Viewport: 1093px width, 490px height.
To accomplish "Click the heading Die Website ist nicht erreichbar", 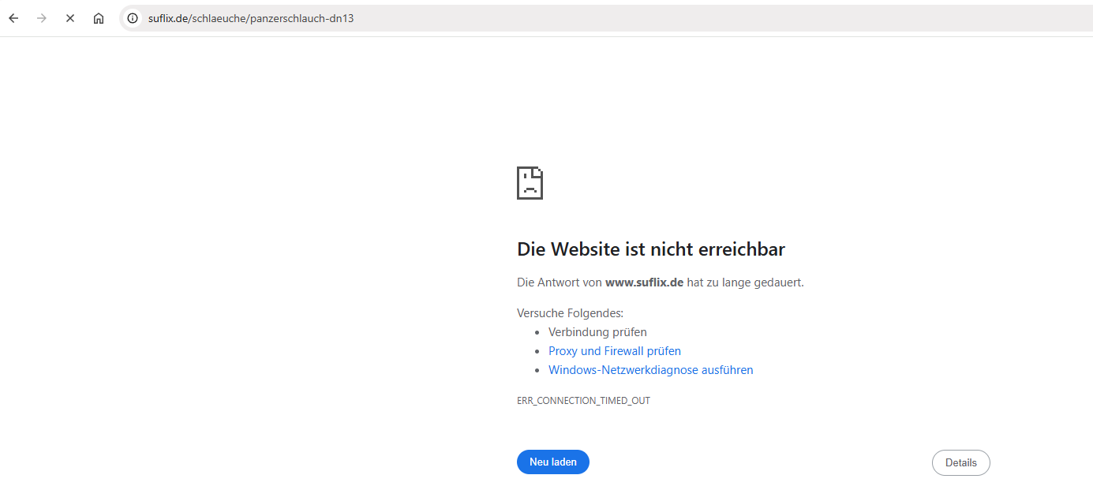I will click(x=650, y=249).
